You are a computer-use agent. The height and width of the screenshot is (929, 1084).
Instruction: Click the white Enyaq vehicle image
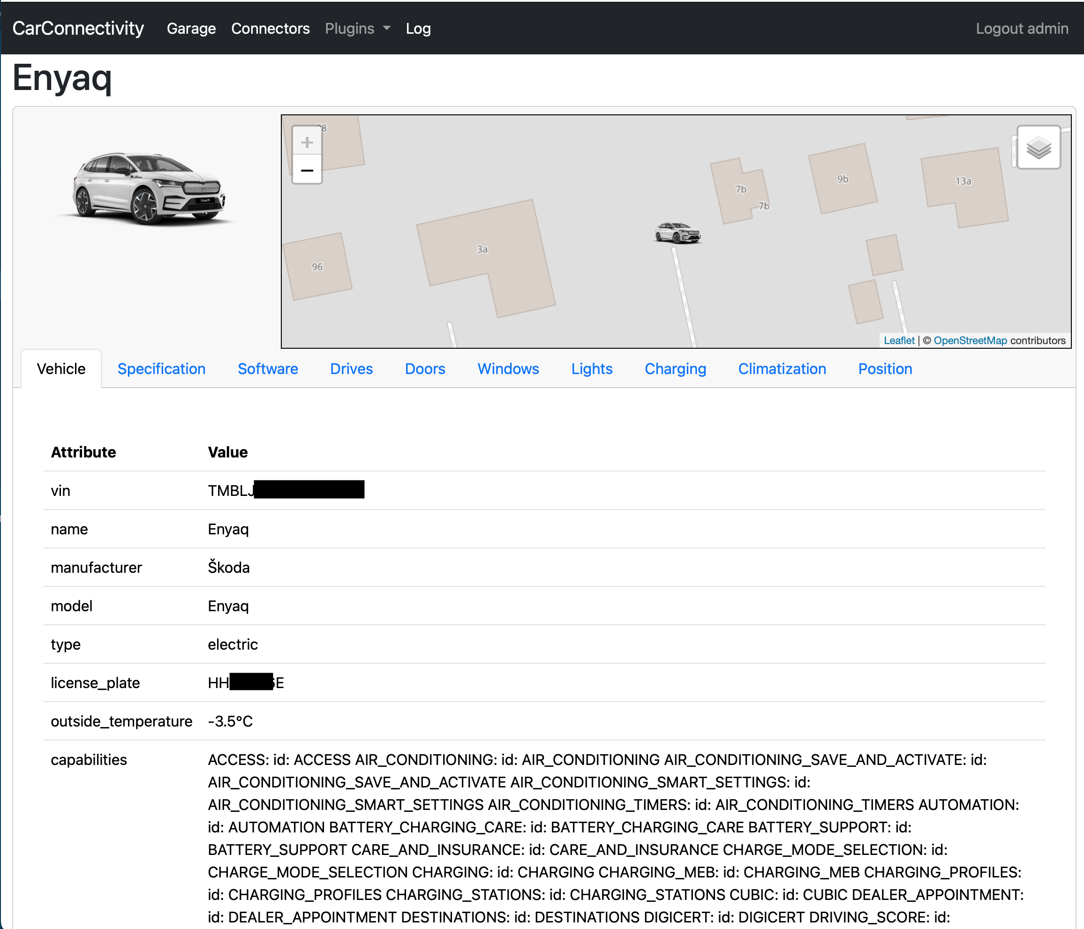[x=148, y=189]
